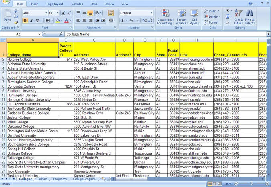
Task: Center text horizontally
Action: 84,20
